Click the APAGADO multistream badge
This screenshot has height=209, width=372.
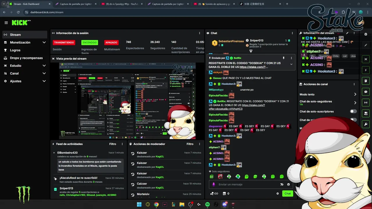pos(111,42)
